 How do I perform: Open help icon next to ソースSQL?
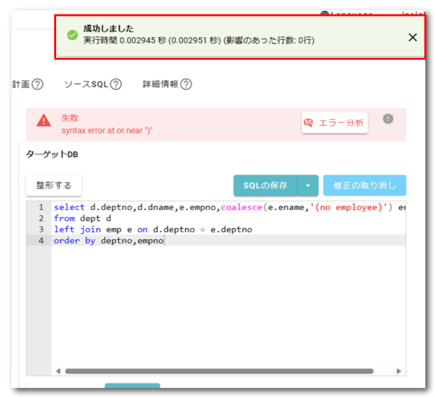click(116, 84)
